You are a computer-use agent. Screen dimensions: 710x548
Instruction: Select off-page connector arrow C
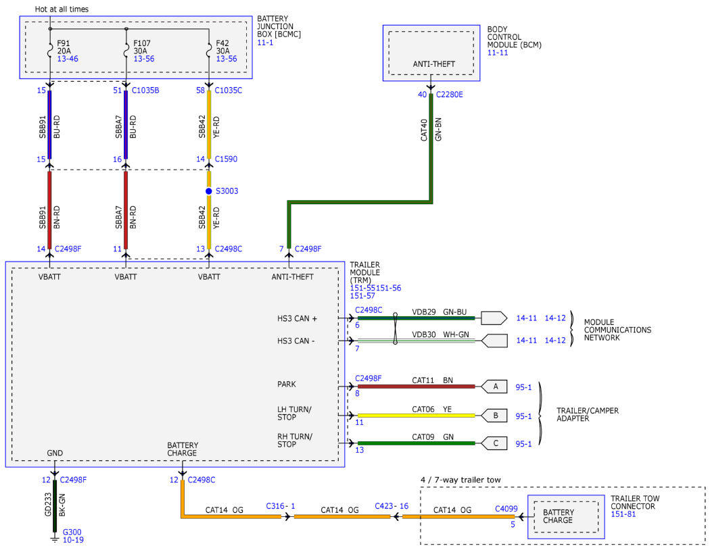point(494,443)
